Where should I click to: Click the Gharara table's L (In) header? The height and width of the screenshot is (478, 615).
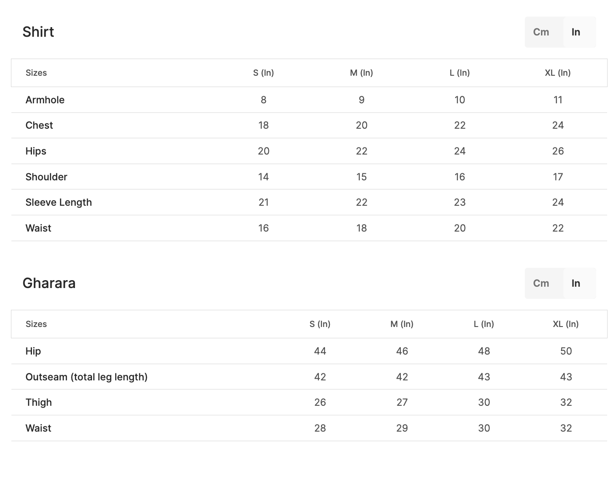tap(484, 324)
